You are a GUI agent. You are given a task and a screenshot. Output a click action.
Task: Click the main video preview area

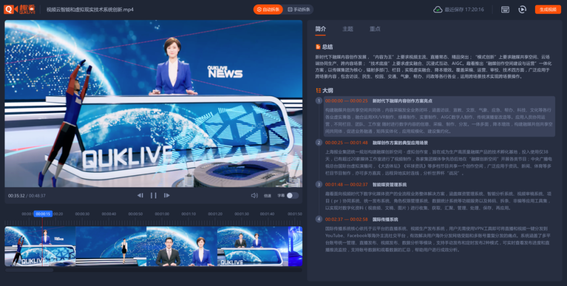(x=153, y=104)
